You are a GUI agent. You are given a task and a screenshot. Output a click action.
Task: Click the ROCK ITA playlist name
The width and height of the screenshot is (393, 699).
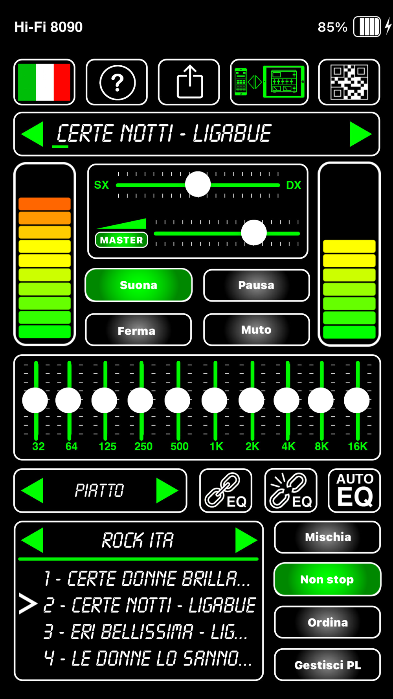pos(138,540)
